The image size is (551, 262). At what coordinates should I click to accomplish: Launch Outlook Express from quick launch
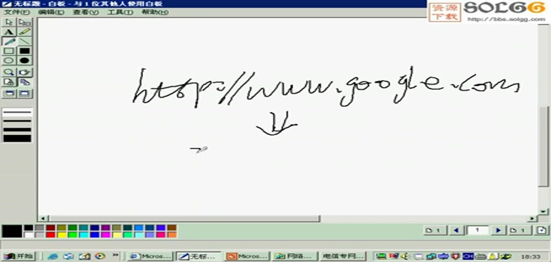tap(68, 256)
